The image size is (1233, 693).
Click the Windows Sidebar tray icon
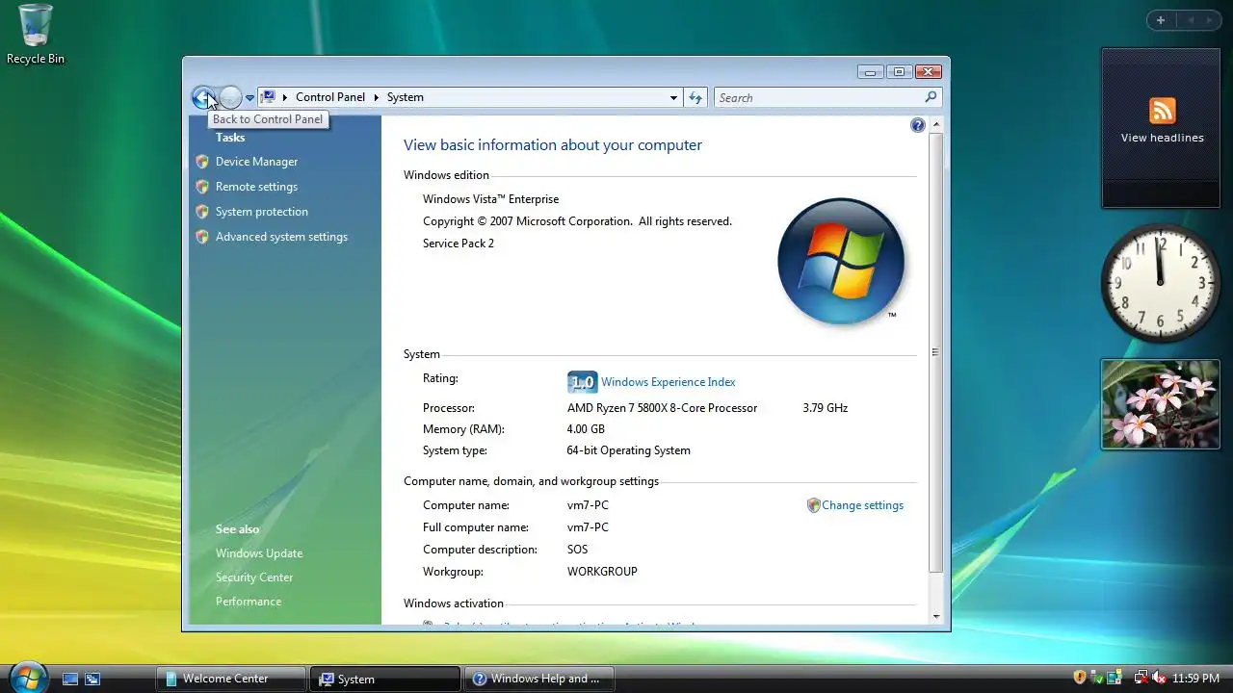(1115, 678)
